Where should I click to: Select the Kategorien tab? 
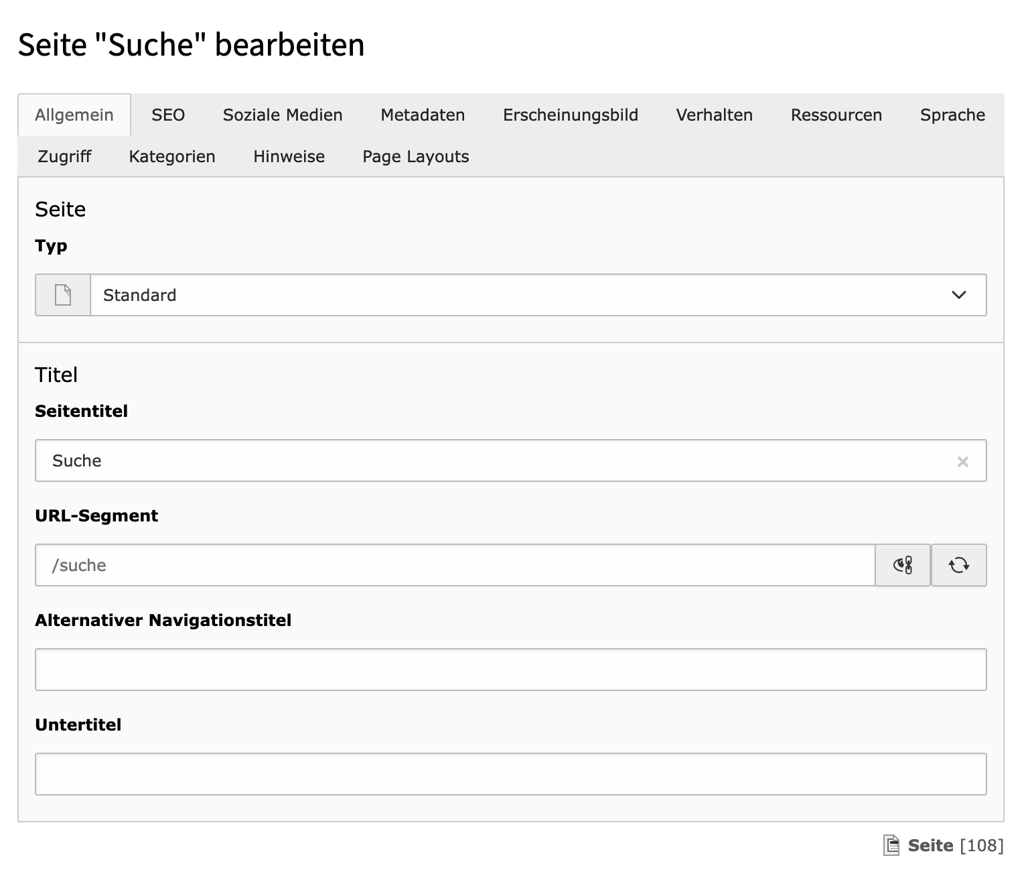(172, 157)
